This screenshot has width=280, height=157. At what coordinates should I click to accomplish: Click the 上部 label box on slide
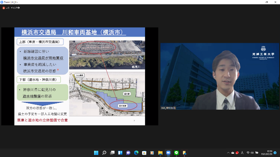point(40,42)
